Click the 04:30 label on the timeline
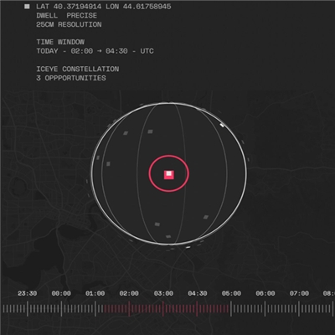335x335 pixels. pyautogui.click(x=198, y=293)
